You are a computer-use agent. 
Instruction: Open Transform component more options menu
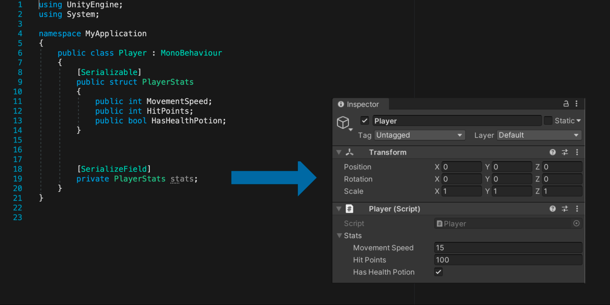[x=577, y=152]
